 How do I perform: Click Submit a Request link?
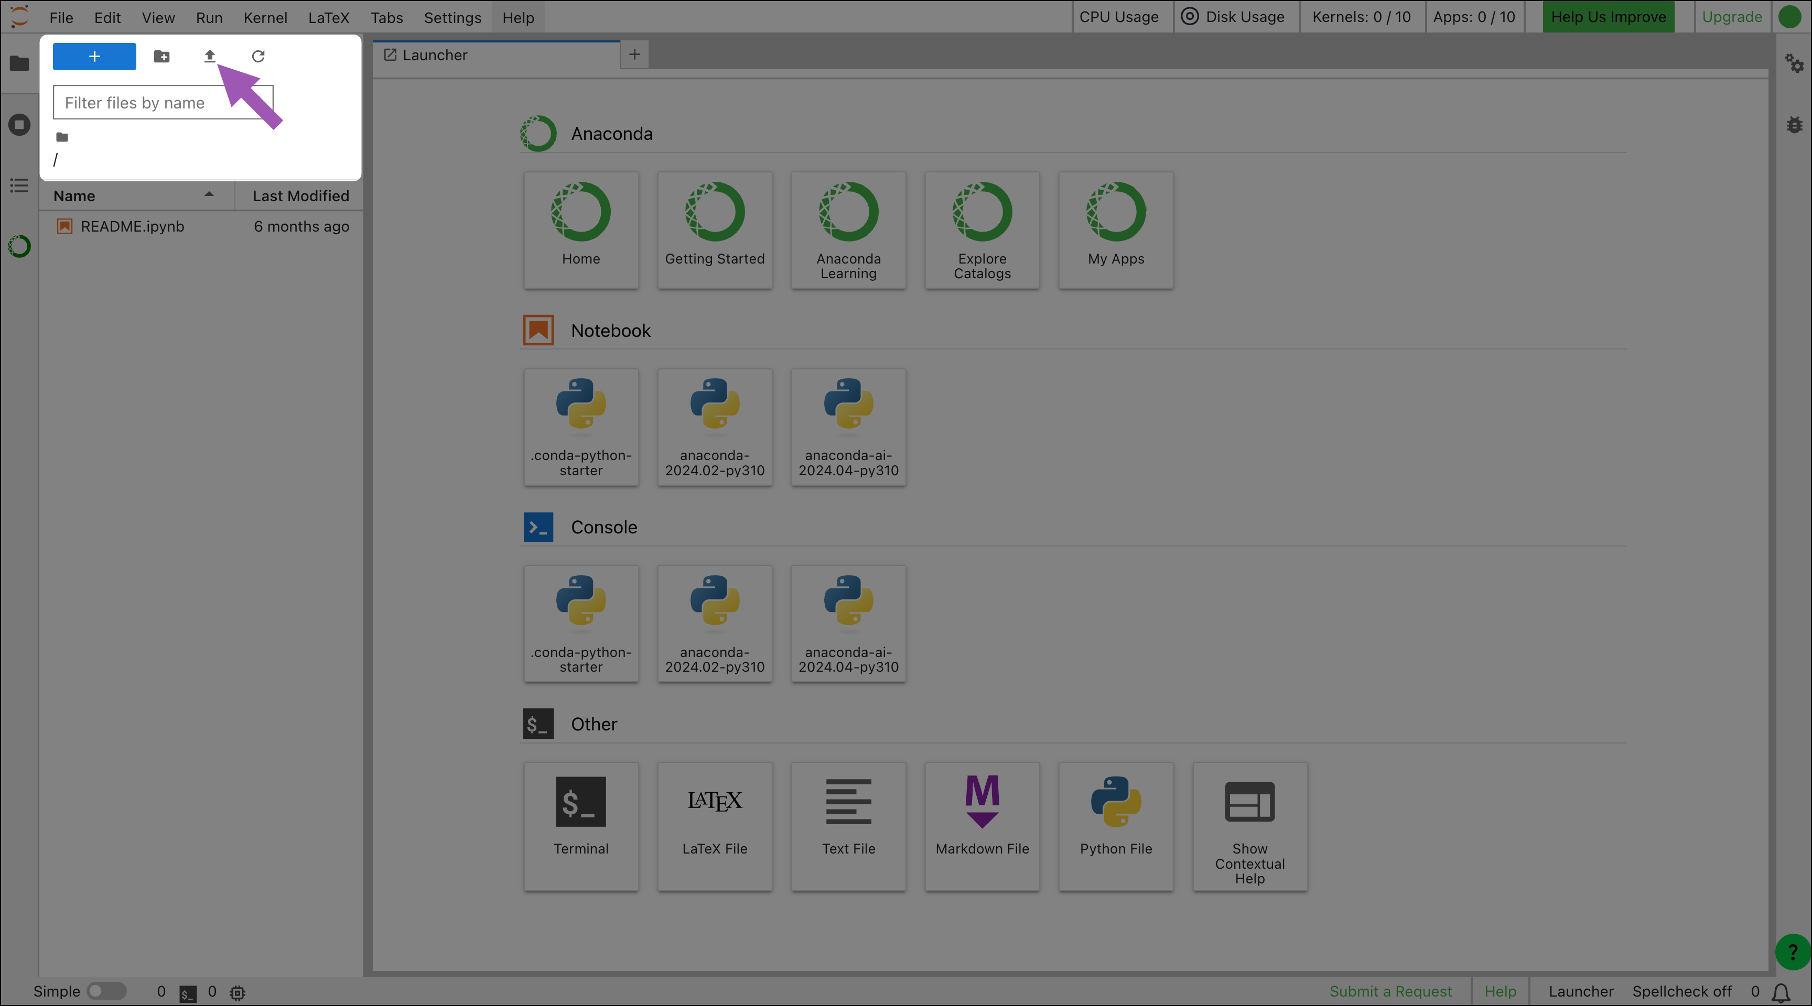(1390, 991)
